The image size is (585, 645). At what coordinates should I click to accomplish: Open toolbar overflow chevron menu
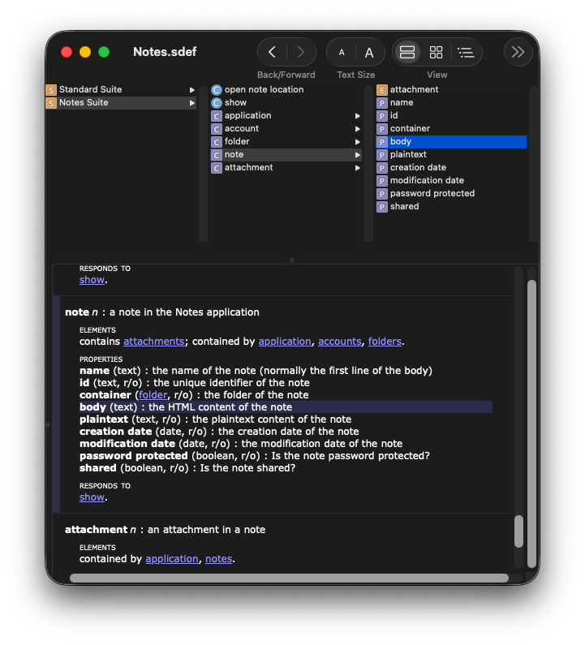518,52
